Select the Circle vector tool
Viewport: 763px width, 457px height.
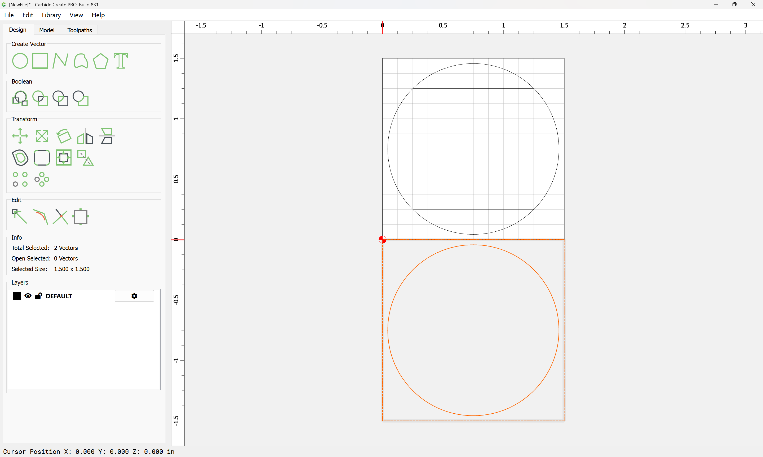[20, 61]
